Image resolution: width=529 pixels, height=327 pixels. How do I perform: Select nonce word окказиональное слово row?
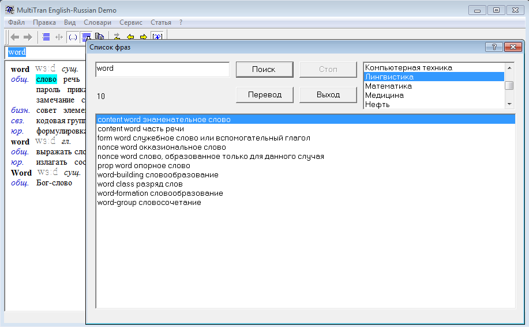point(305,147)
